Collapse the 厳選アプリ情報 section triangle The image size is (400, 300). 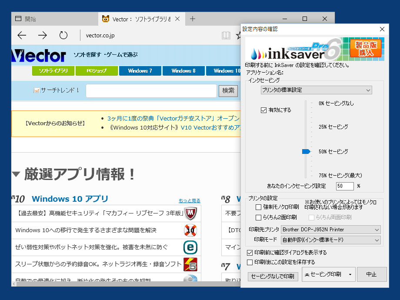pyautogui.click(x=16, y=174)
